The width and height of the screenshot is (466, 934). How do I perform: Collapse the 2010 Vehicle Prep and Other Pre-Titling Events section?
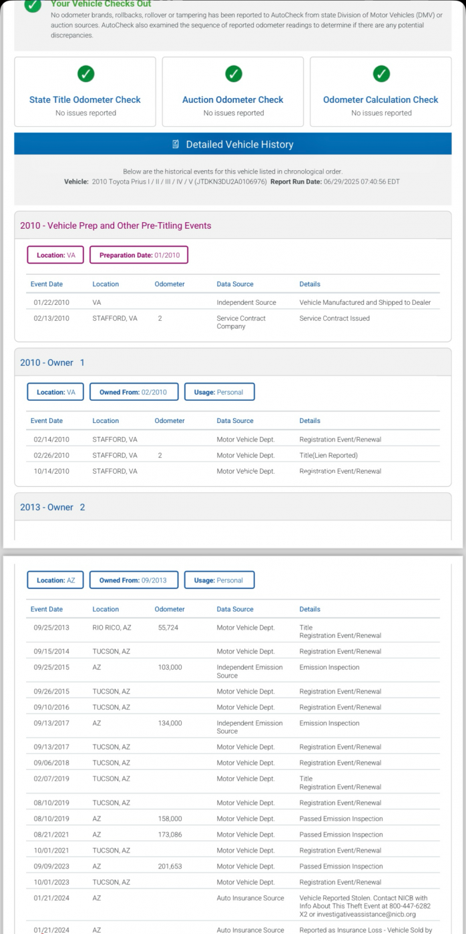[232, 225]
